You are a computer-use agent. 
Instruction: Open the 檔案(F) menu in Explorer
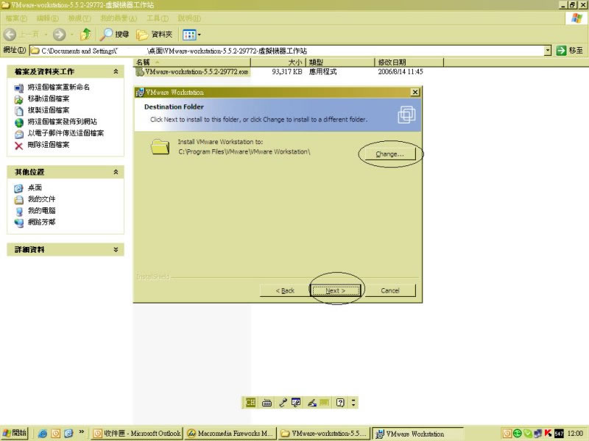coord(16,18)
